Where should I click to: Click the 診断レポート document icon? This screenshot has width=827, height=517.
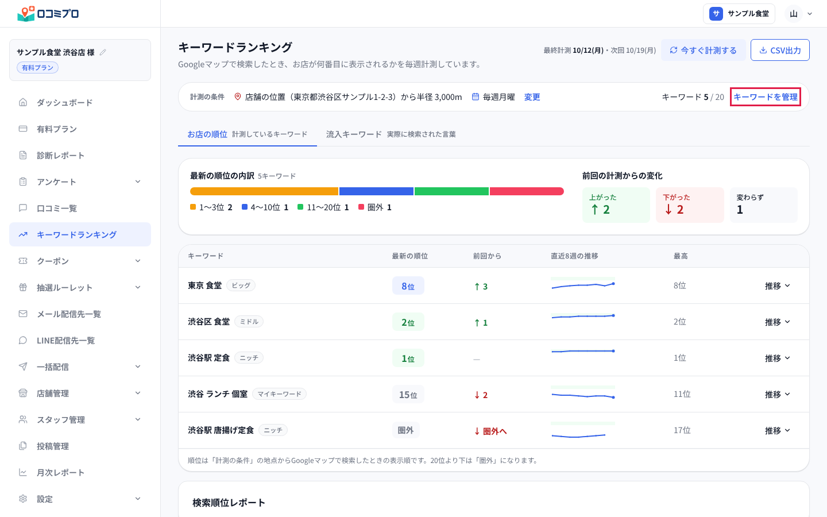coord(23,155)
